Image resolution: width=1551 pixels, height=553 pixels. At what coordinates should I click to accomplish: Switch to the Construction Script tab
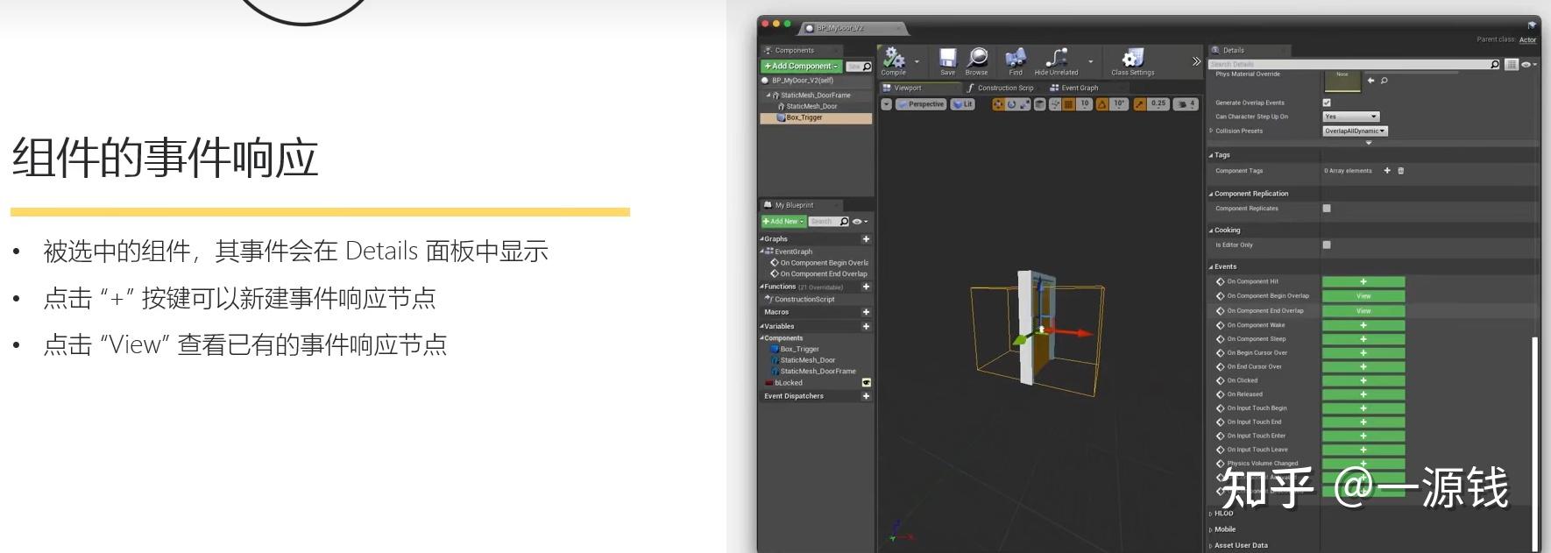click(x=1001, y=89)
